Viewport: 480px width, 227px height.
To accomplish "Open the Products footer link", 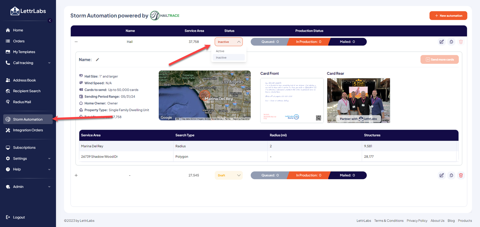I will point(465,221).
